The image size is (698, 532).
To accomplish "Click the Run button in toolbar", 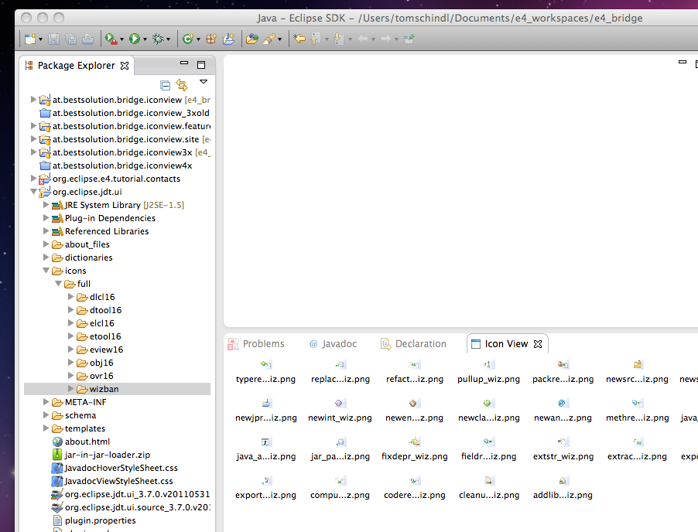I will 135,38.
